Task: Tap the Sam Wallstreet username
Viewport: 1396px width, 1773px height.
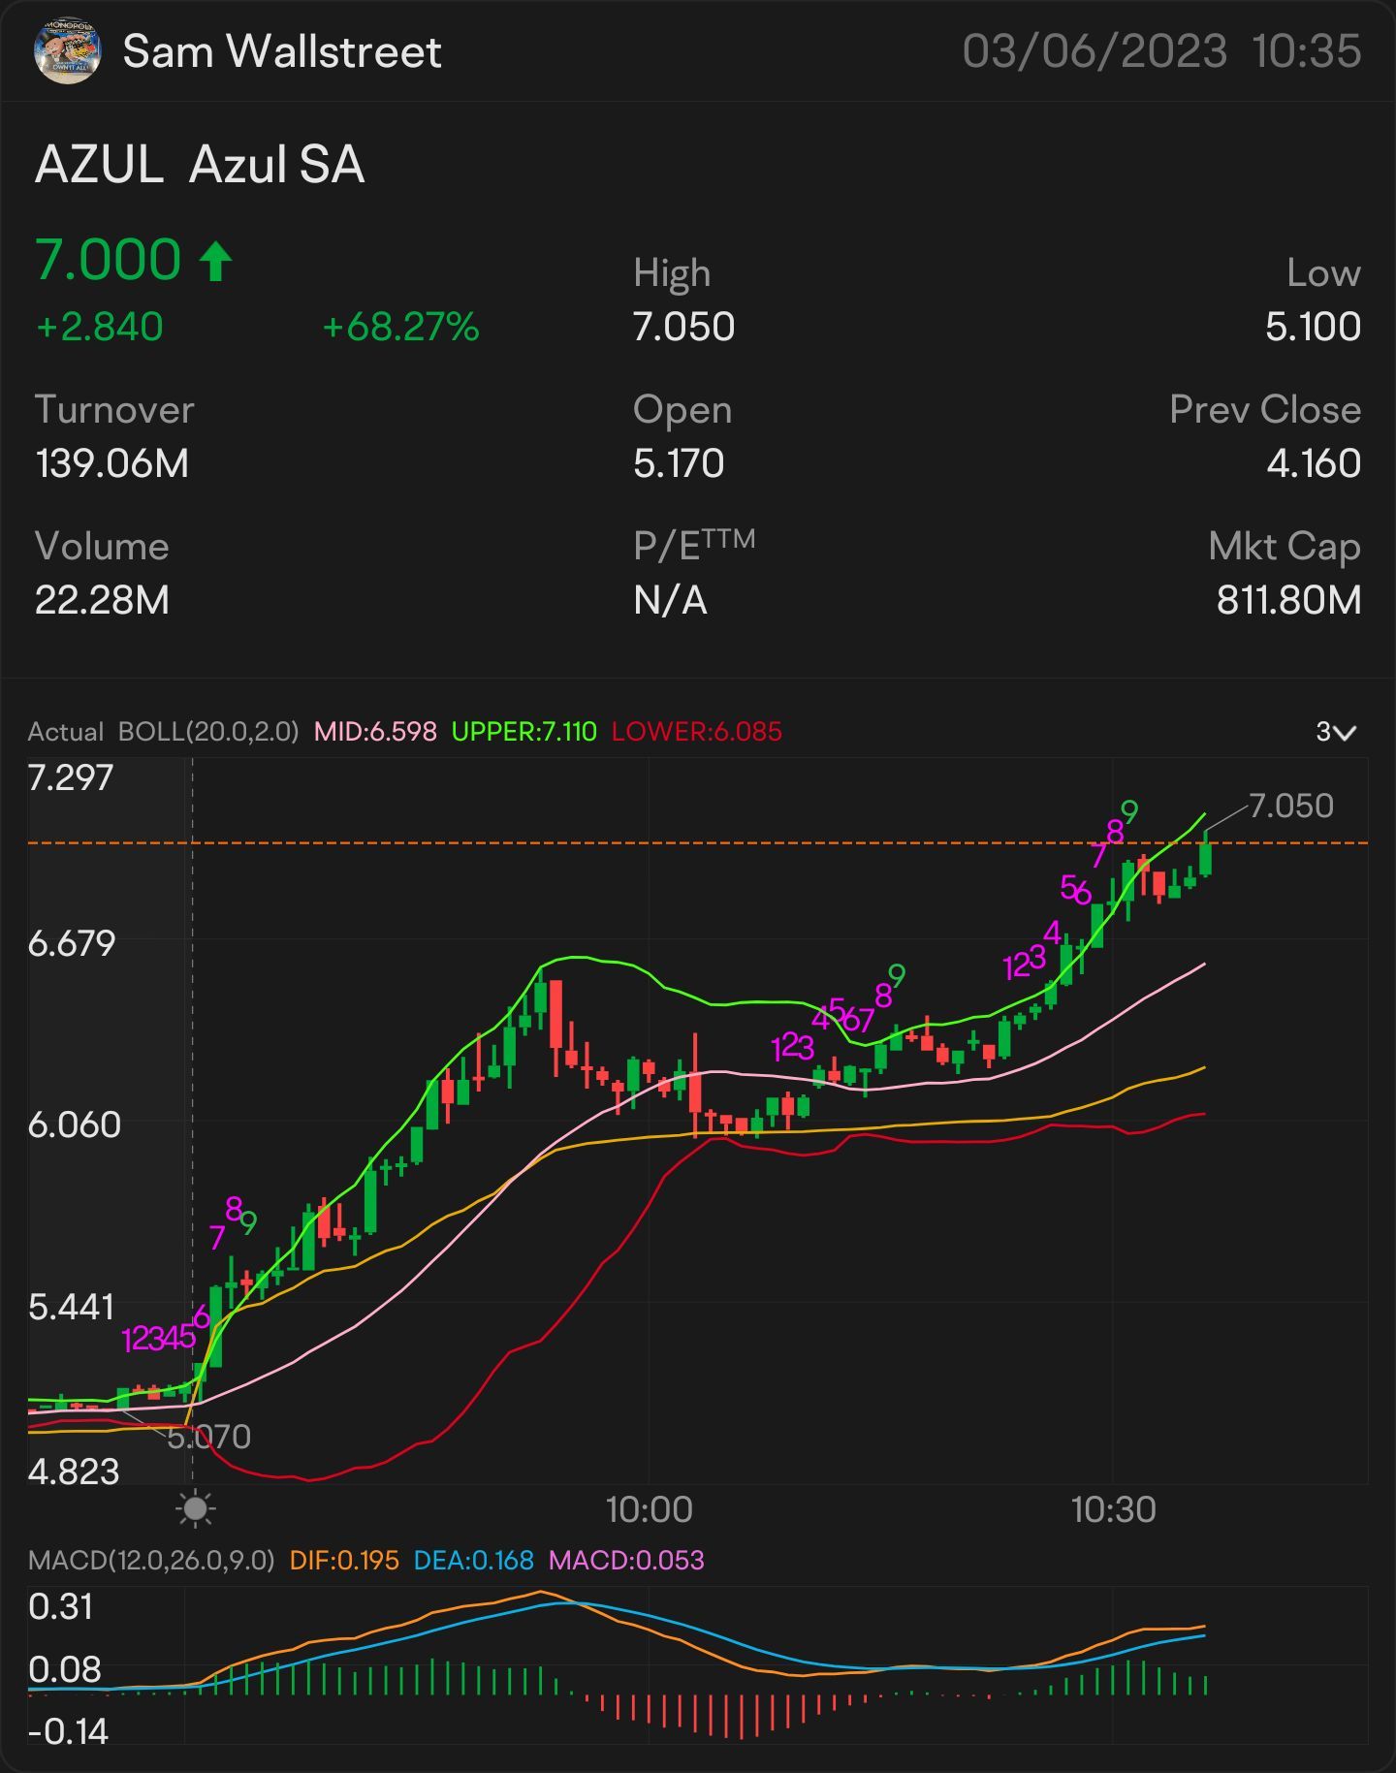Action: coord(282,51)
